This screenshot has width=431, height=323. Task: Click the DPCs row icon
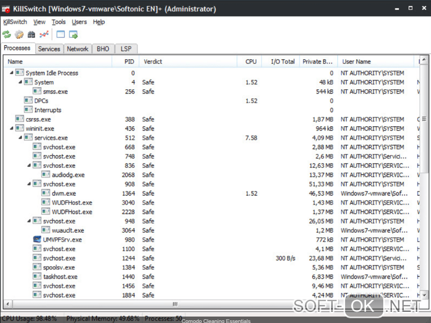pyautogui.click(x=28, y=101)
